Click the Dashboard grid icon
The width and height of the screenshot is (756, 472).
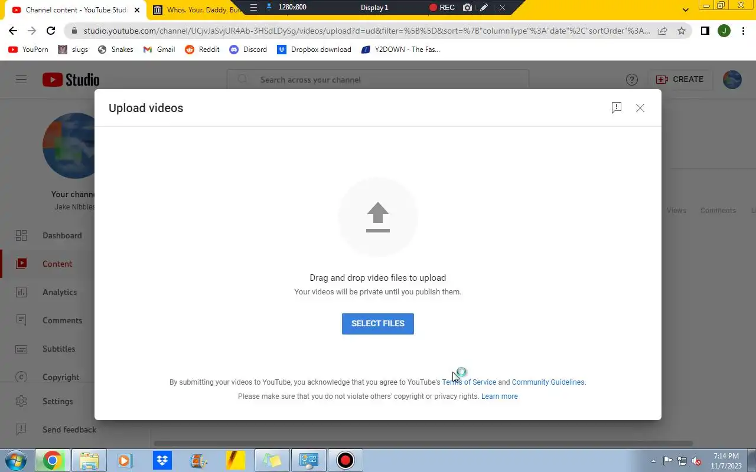click(21, 235)
